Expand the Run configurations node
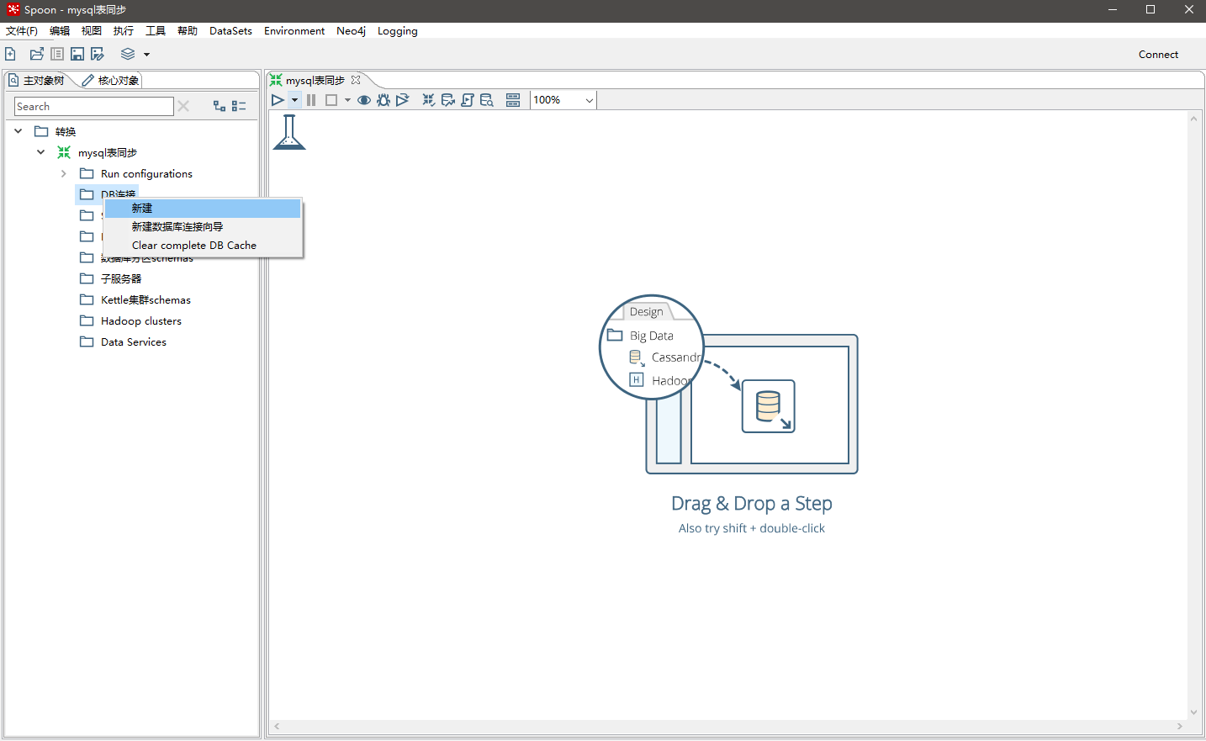The height and width of the screenshot is (741, 1206). tap(64, 173)
